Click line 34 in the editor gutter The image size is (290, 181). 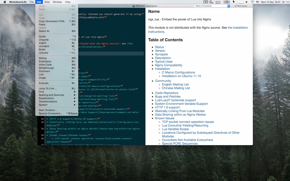(42, 128)
